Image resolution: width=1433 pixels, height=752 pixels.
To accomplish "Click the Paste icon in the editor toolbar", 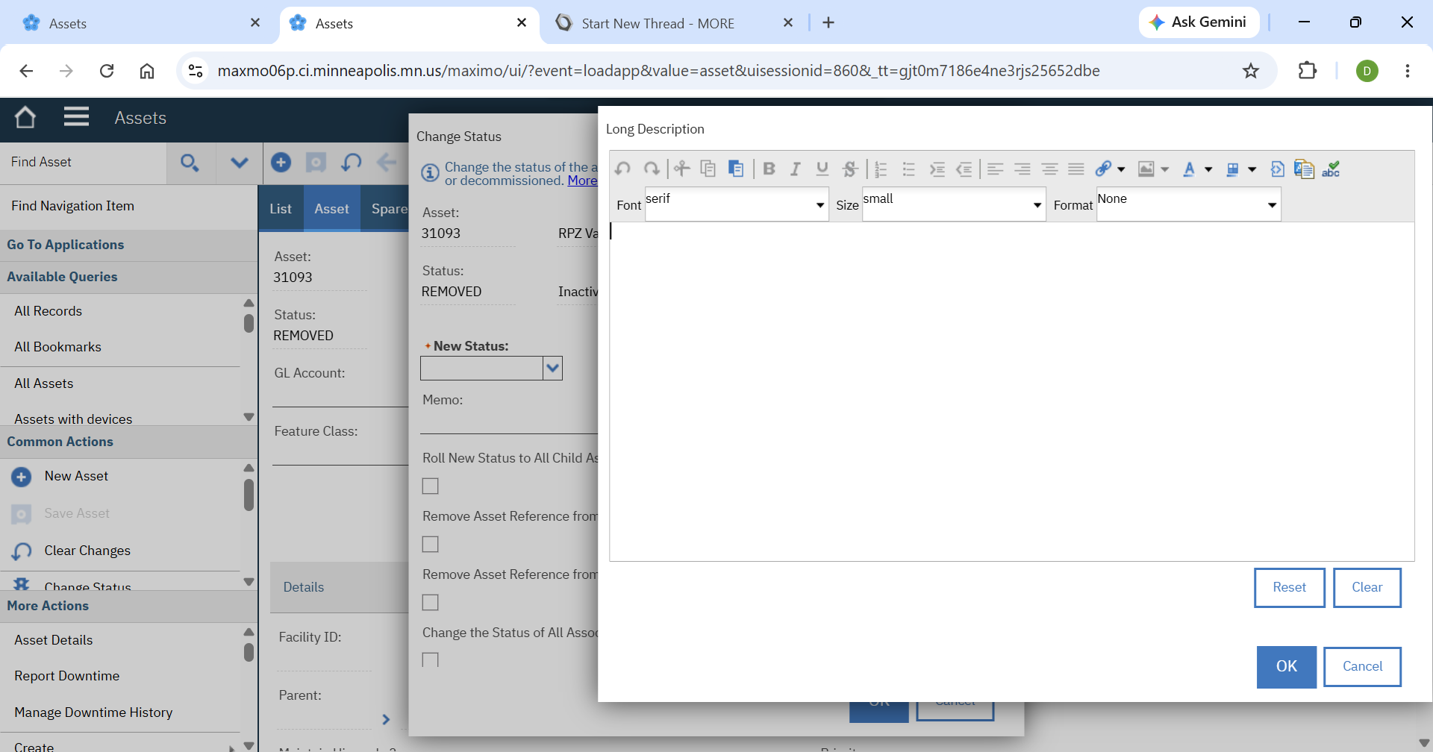I will coord(736,169).
